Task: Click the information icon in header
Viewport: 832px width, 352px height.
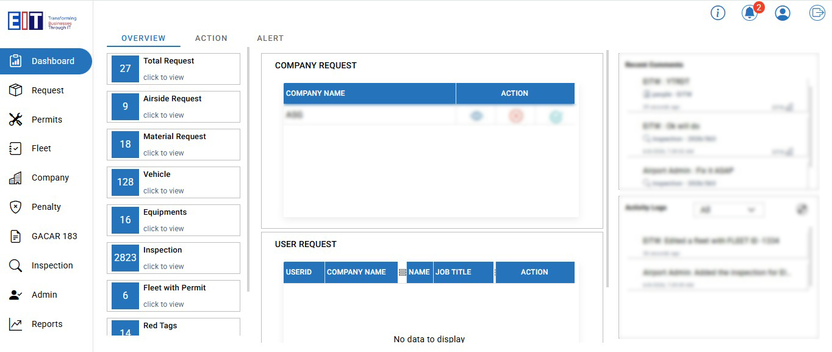Action: [x=718, y=13]
